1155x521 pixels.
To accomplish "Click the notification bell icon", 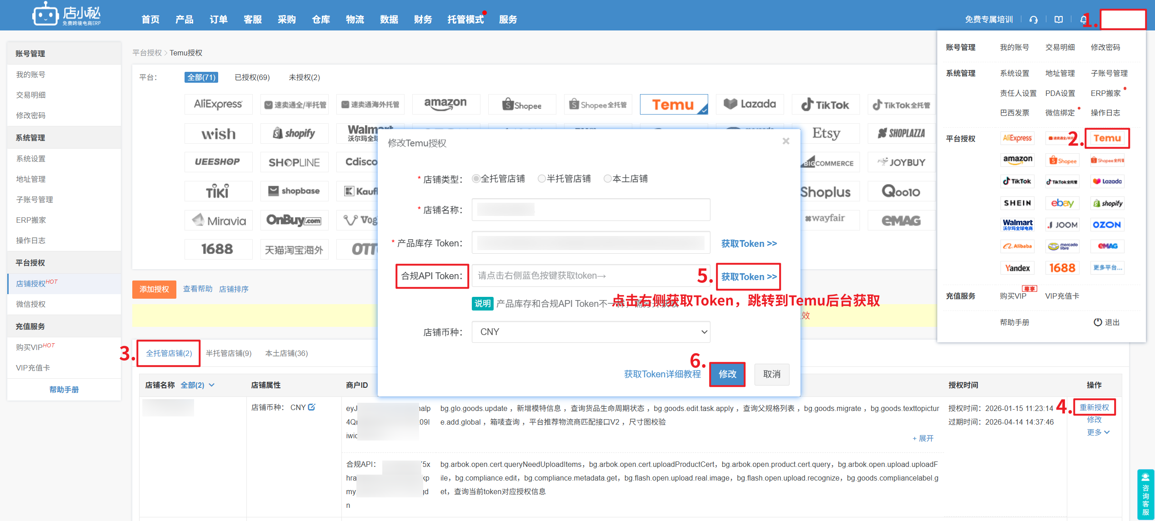I will (1083, 20).
